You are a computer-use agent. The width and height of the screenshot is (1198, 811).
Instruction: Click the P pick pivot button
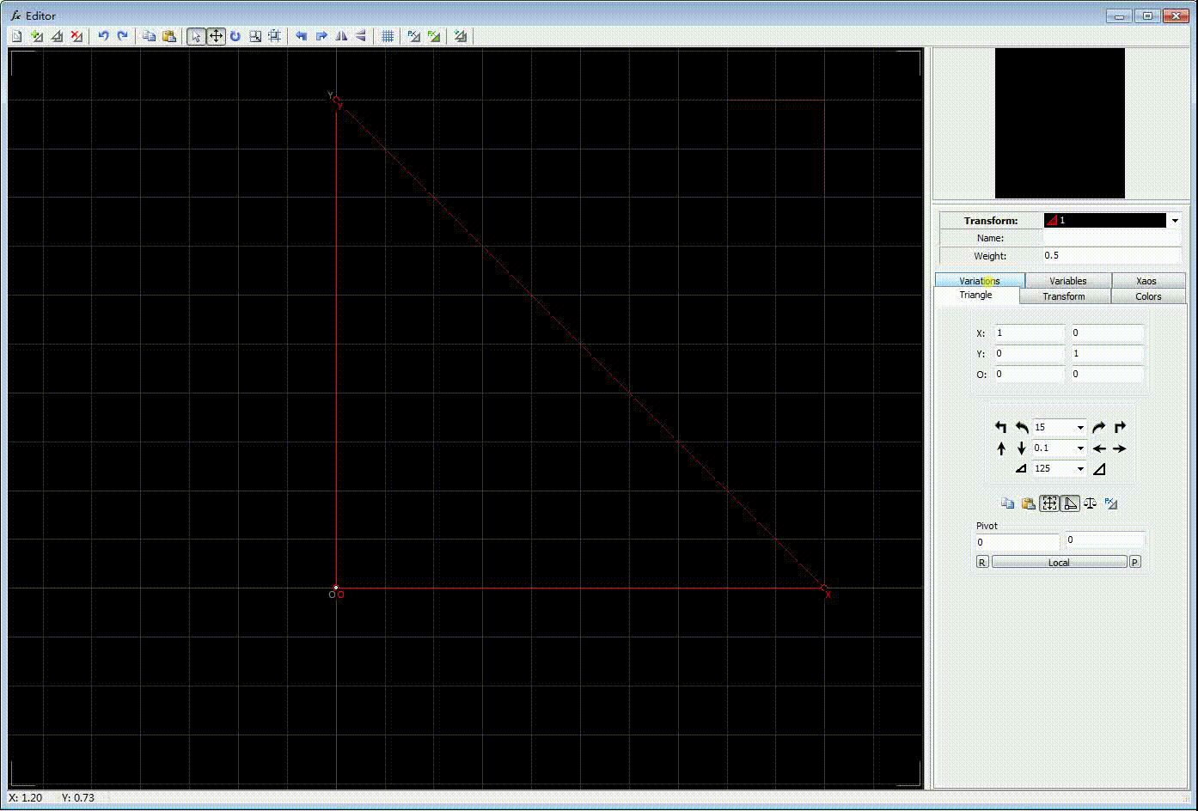pos(1134,562)
